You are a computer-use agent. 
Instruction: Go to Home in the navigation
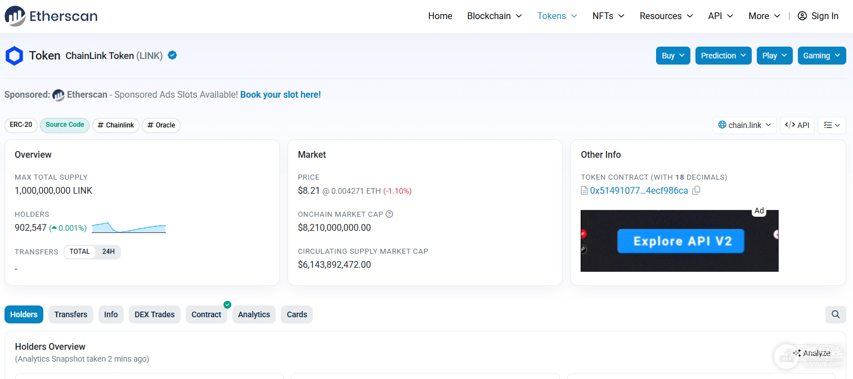click(x=440, y=16)
